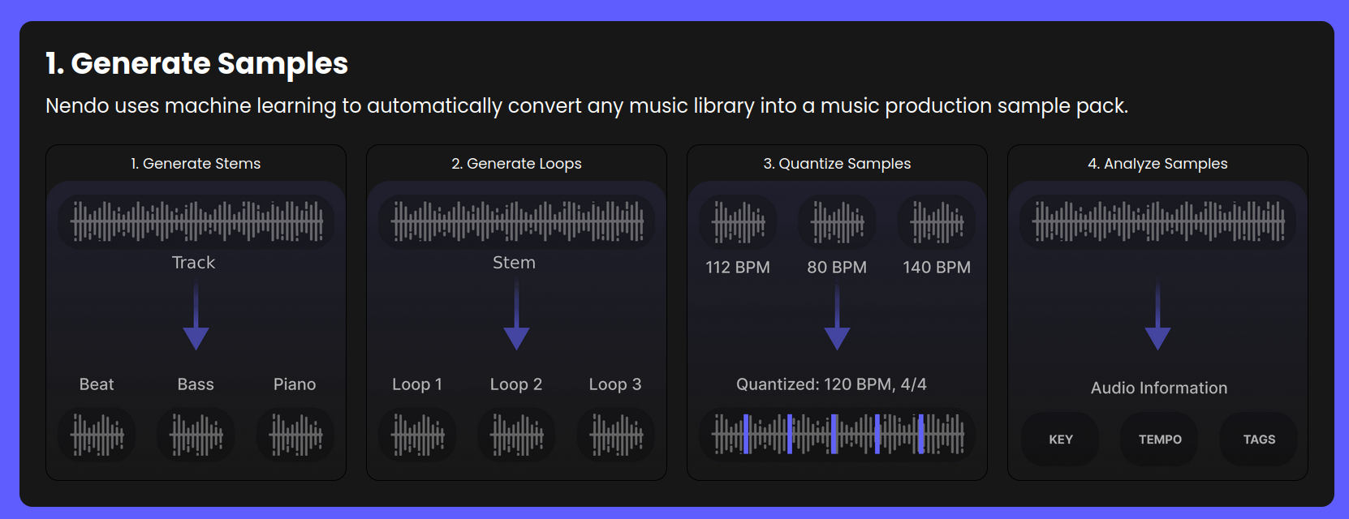Click 'Quantized: 120 BPM, 4/4' text
This screenshot has width=1349, height=519.
coord(831,384)
